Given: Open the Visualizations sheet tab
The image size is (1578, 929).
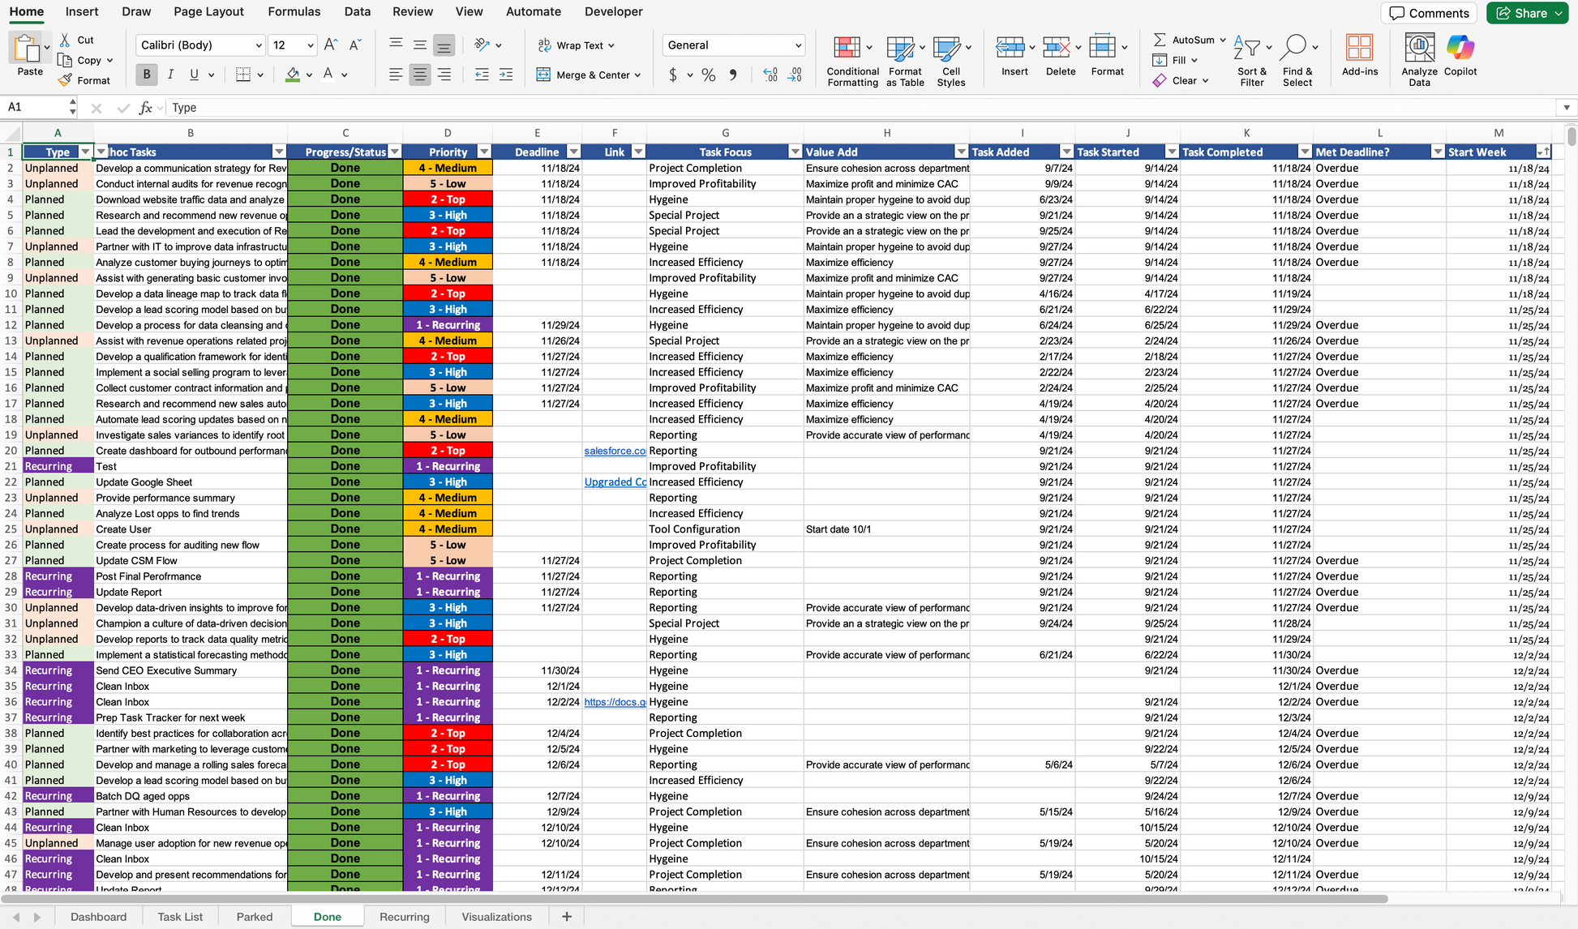Looking at the screenshot, I should pos(496,917).
